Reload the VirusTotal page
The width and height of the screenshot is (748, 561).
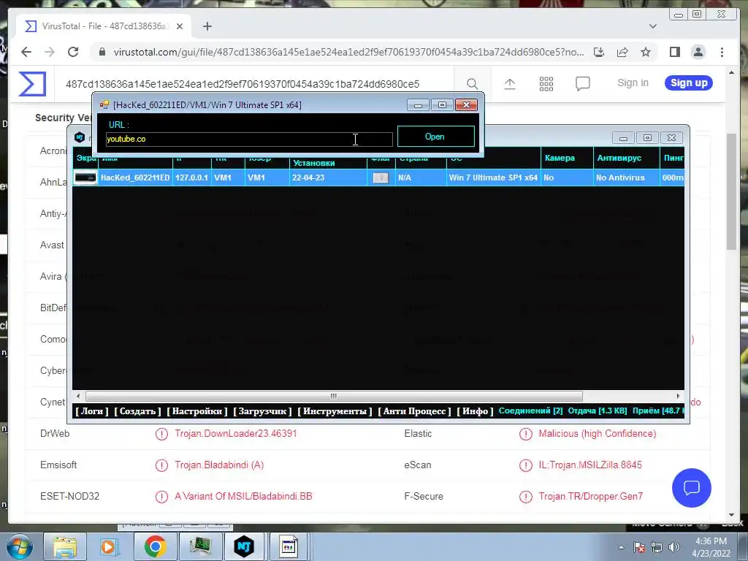click(73, 52)
